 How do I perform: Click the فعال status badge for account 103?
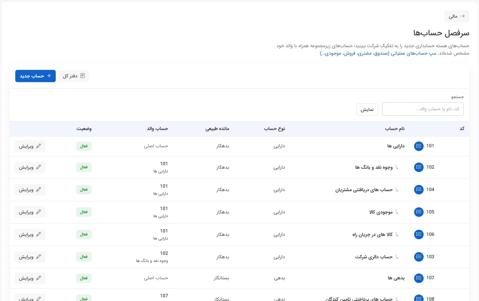[x=84, y=257]
